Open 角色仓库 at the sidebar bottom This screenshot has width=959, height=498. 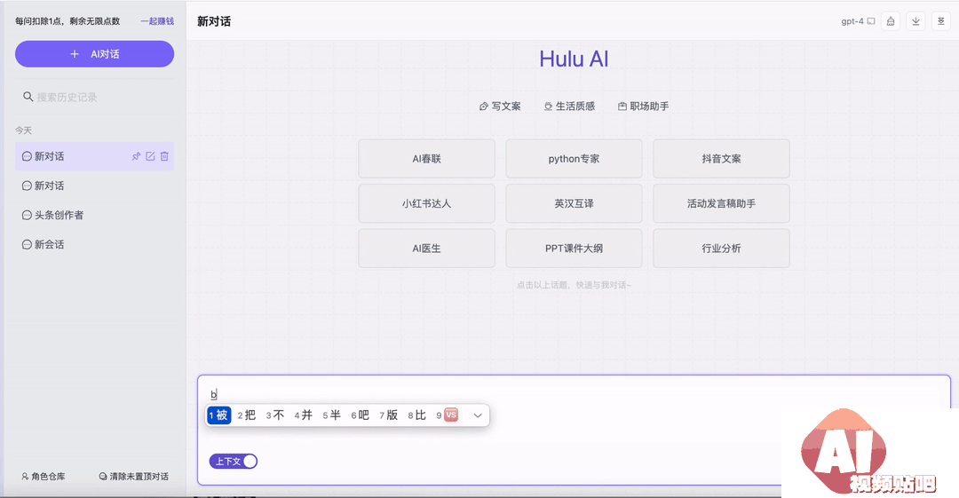click(x=44, y=476)
